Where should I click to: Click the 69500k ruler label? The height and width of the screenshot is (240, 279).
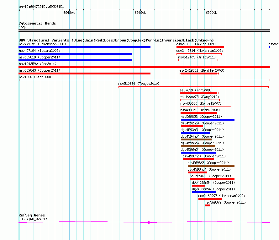[211, 13]
